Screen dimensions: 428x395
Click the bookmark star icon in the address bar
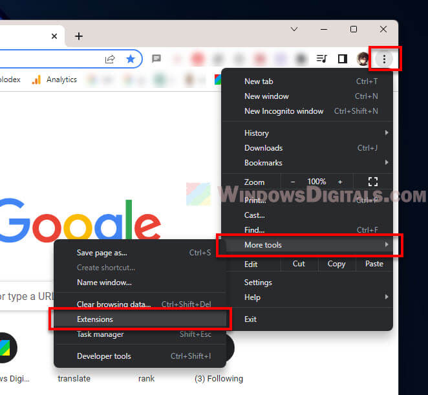131,59
